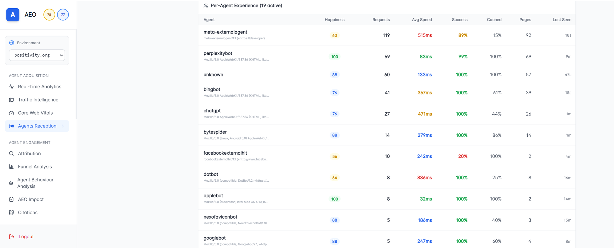Sort by the Pages column header
Viewport: 614px width, 248px height.
click(525, 20)
